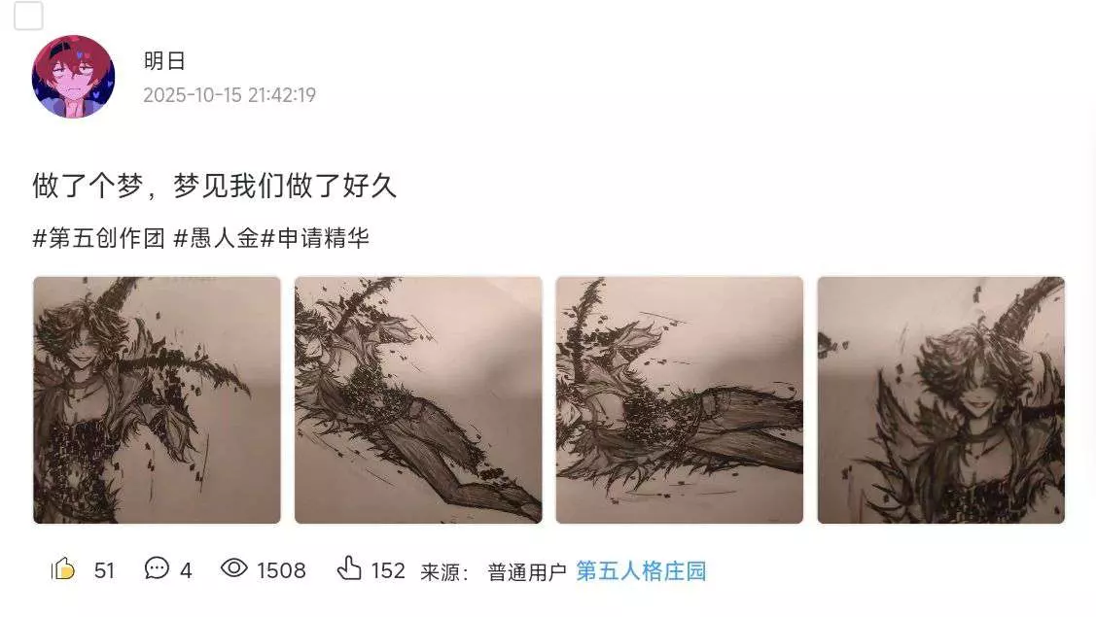This screenshot has height=617, width=1096.
Task: Open the fourth sketch thumbnail
Action: (940, 399)
